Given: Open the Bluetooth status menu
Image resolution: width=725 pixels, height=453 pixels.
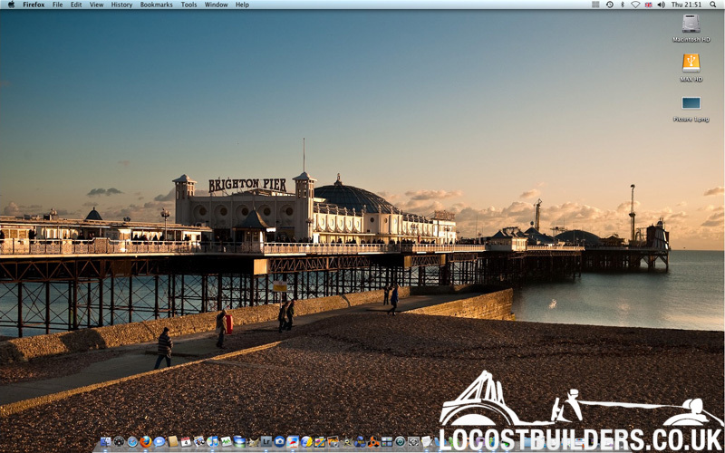Looking at the screenshot, I should 622,5.
